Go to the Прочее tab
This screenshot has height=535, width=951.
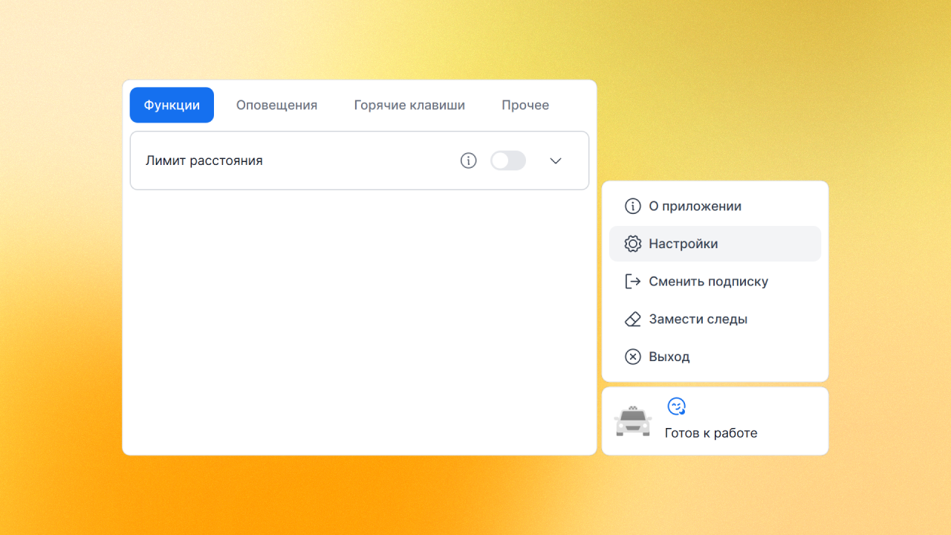525,105
